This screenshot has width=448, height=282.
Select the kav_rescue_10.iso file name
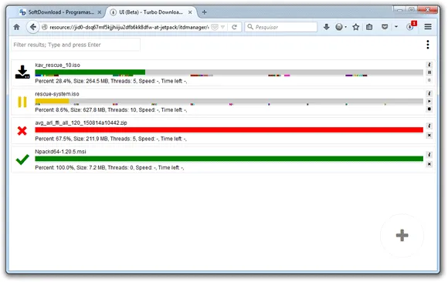pyautogui.click(x=57, y=65)
